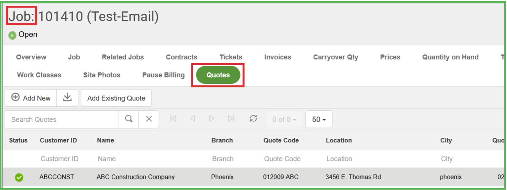Go to the next page arrow
The image size is (507, 190).
(x=212, y=119)
